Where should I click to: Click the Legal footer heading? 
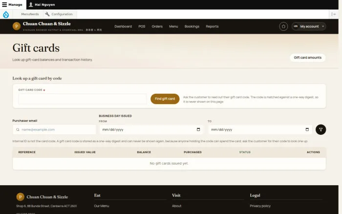point(255,195)
